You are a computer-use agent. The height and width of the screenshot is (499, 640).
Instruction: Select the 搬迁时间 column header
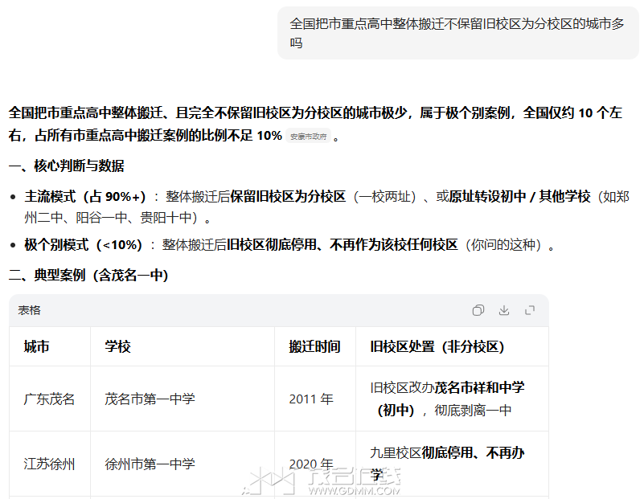click(x=314, y=347)
